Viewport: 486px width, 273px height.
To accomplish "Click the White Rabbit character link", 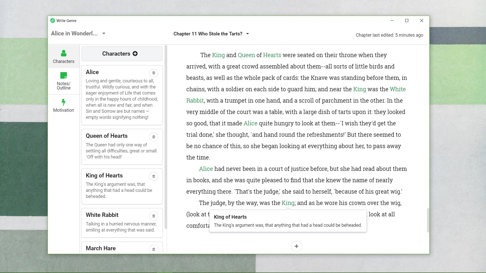I will tap(398, 89).
